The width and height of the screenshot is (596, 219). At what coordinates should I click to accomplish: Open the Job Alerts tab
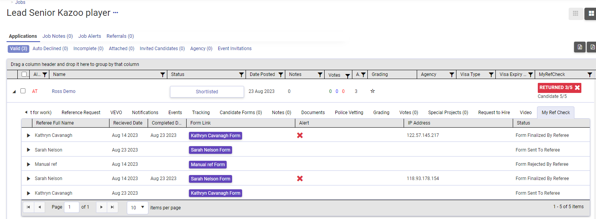pyautogui.click(x=90, y=36)
